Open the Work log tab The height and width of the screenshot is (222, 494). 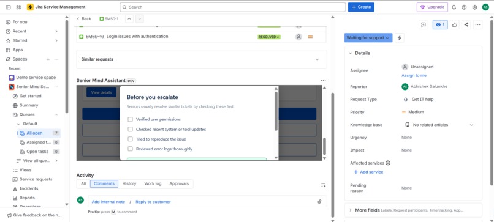153,183
